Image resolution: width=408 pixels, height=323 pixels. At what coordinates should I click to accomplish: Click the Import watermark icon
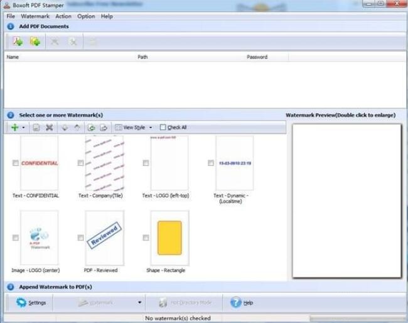(x=92, y=128)
